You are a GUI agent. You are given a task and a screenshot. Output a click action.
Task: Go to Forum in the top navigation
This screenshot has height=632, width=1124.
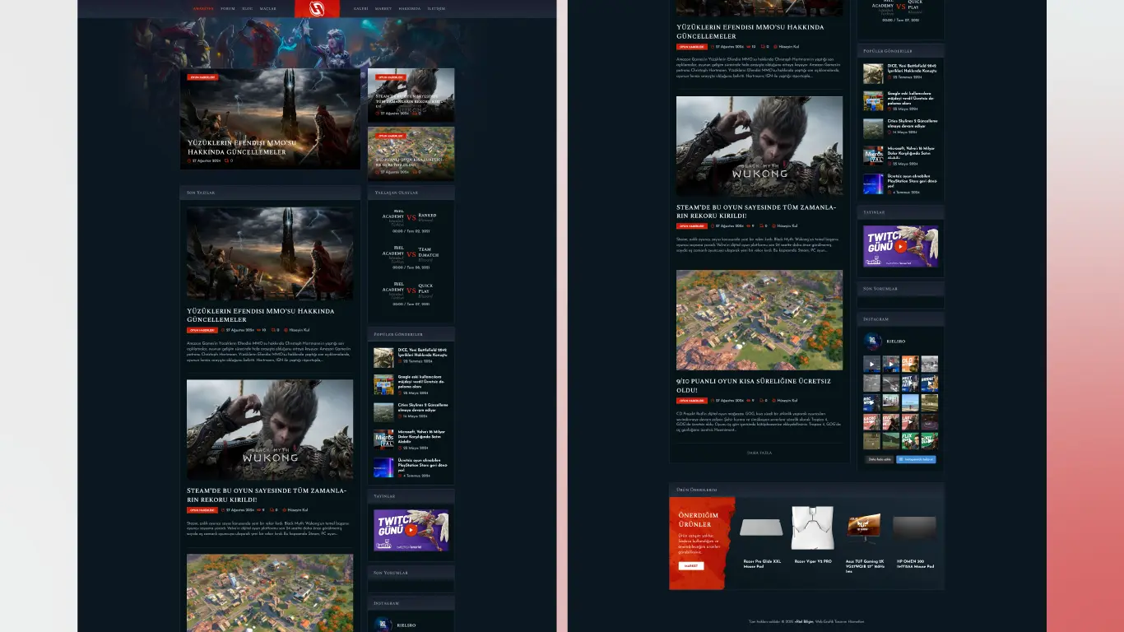(228, 8)
